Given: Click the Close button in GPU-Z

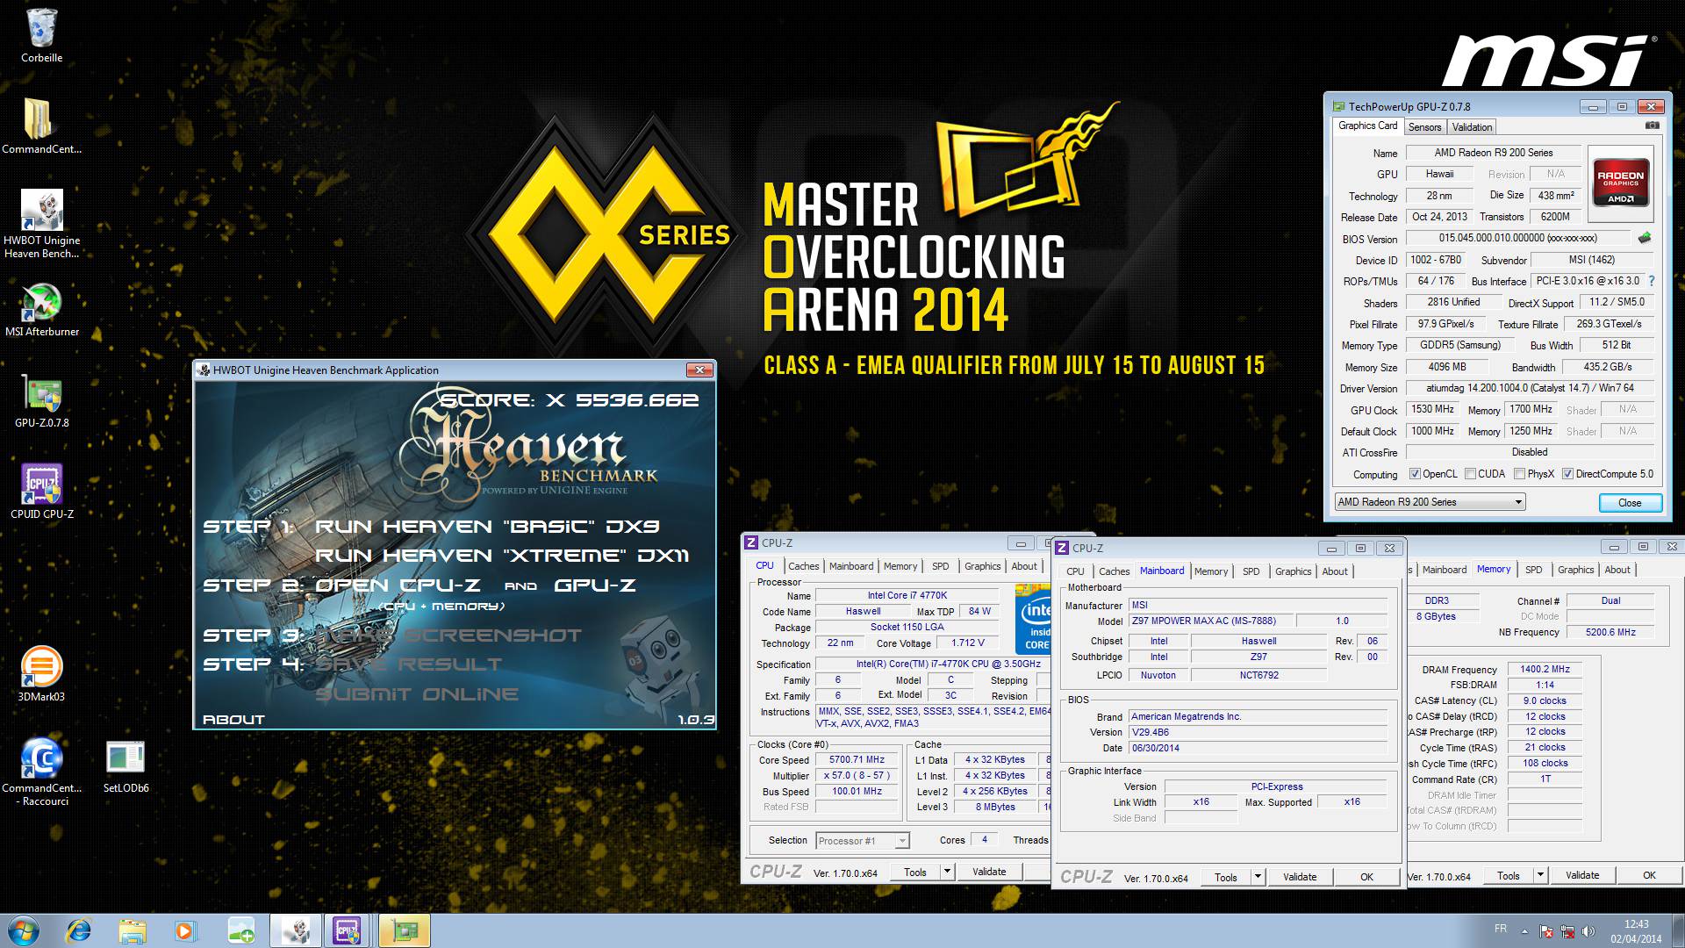Looking at the screenshot, I should pos(1630,503).
